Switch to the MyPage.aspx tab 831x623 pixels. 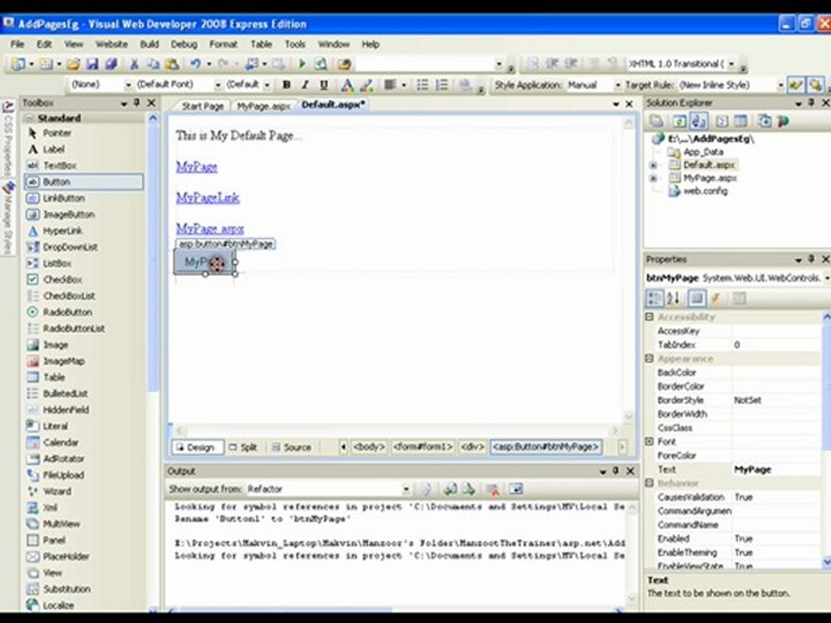tap(263, 106)
